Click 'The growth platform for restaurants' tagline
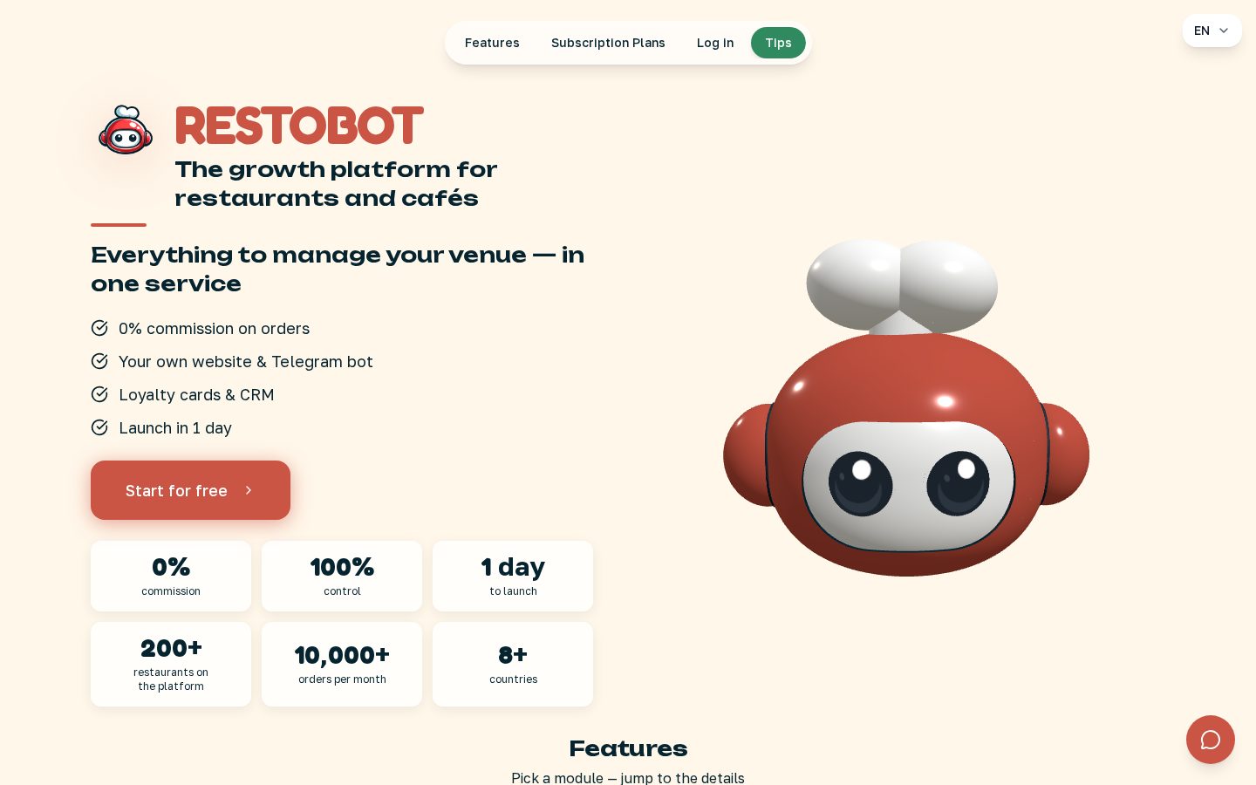1256x785 pixels. pyautogui.click(x=336, y=183)
